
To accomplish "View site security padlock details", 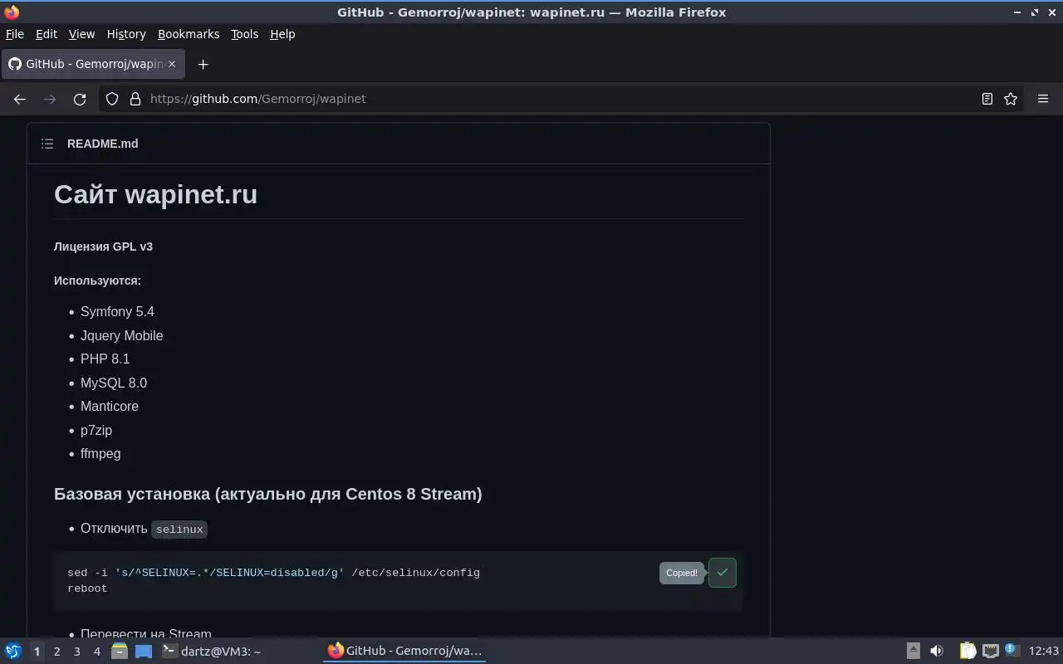I will tap(135, 99).
